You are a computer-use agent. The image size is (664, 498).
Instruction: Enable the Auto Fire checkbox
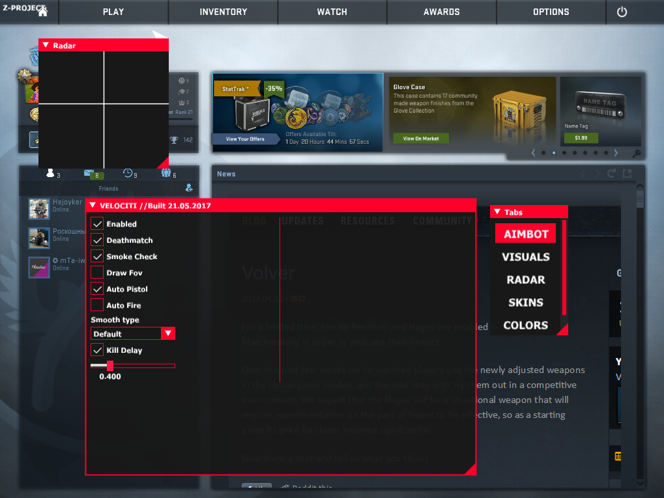97,305
